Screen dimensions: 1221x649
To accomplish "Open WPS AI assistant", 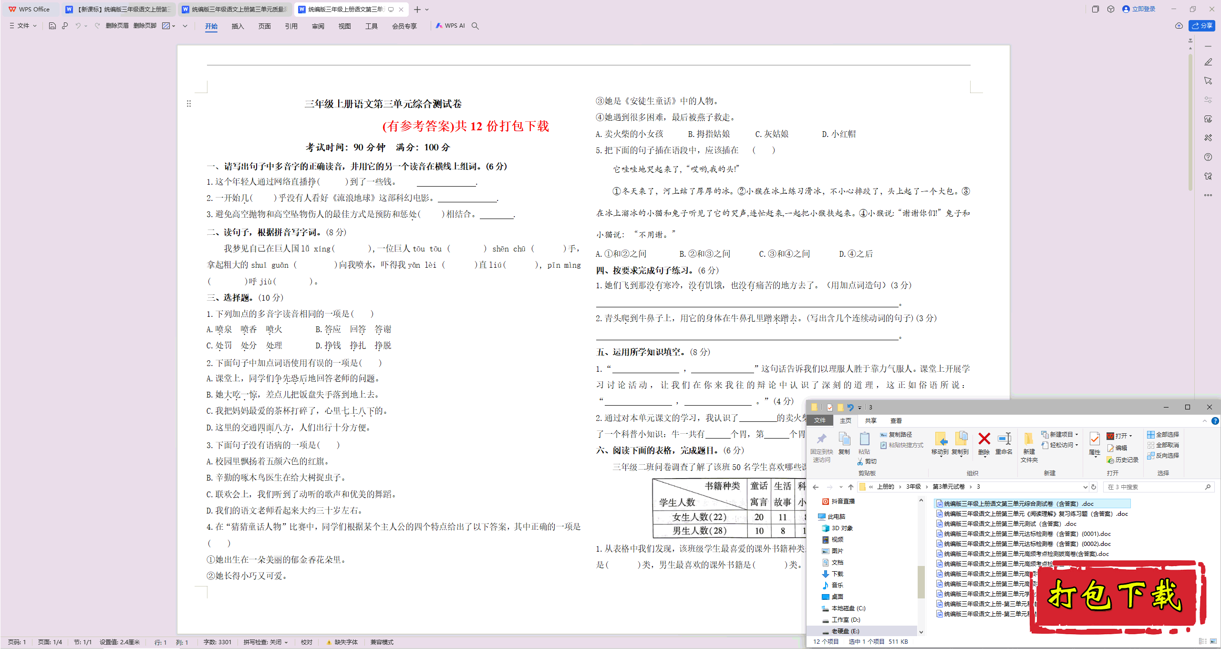I will pyautogui.click(x=450, y=26).
